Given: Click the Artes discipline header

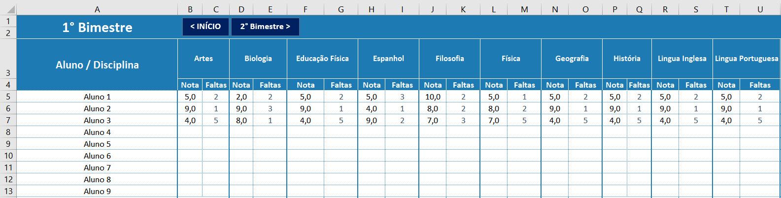Looking at the screenshot, I should click(204, 58).
